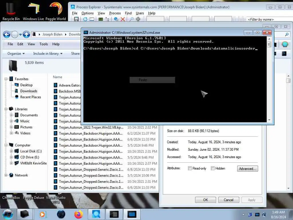The width and height of the screenshot is (293, 220).
Task: Open Process Explorer Process menu
Action: pyautogui.click(x=115, y=13)
